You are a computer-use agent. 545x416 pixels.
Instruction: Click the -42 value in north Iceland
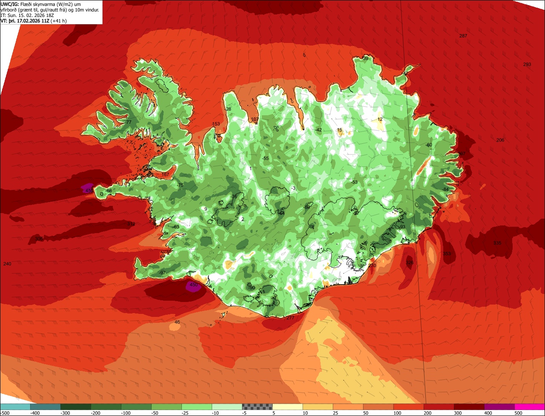pyautogui.click(x=318, y=130)
